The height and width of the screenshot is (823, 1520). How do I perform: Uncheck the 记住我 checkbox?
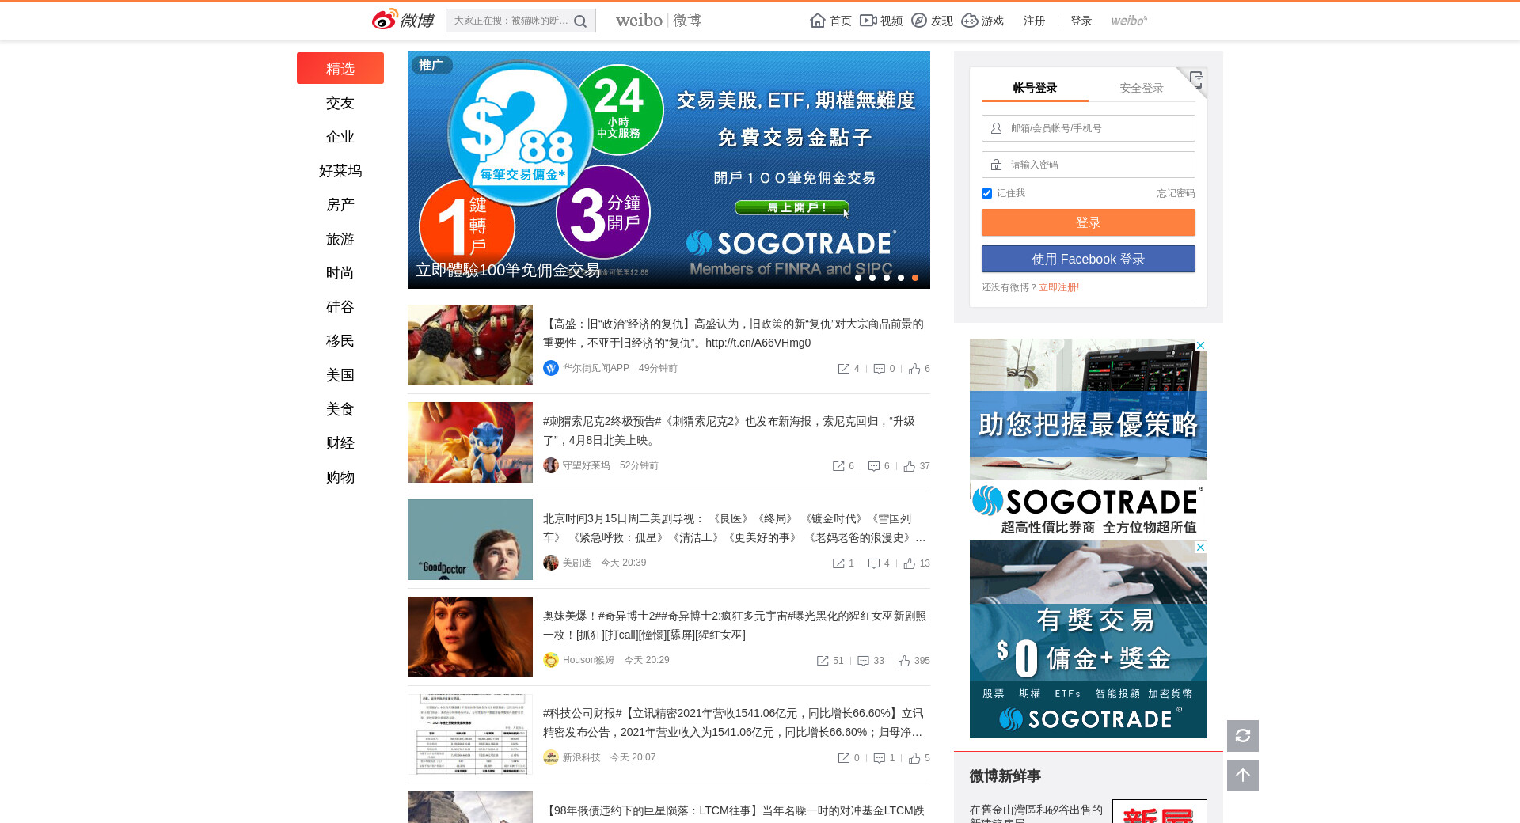coord(986,193)
